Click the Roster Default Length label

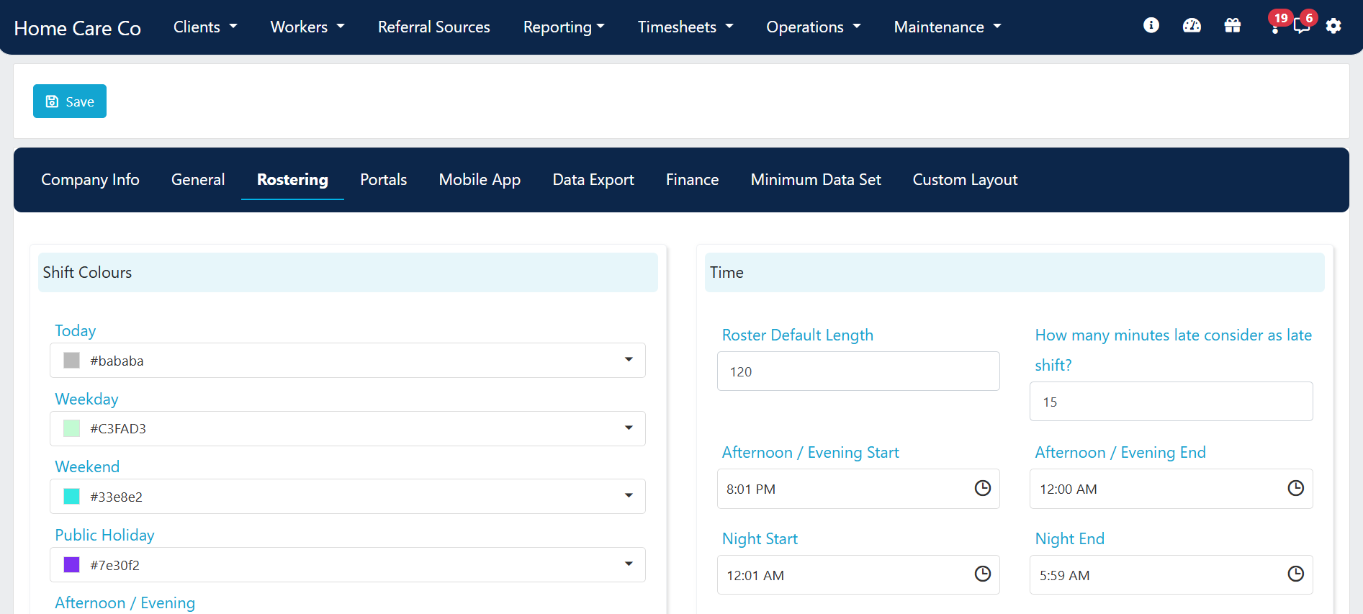click(797, 335)
